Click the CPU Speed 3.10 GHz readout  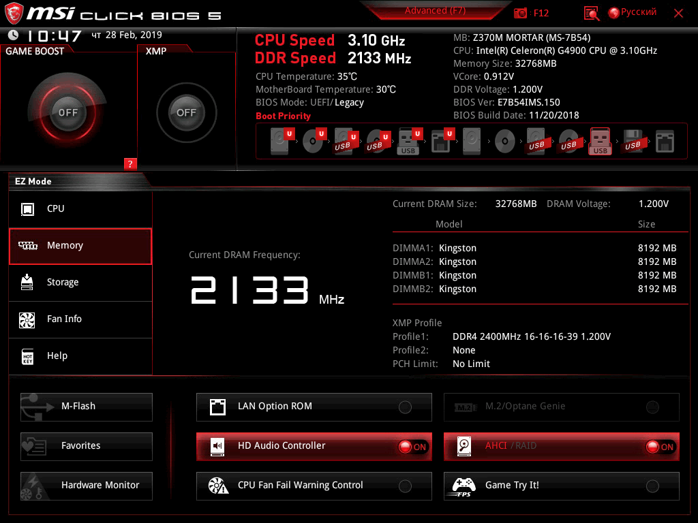click(x=330, y=40)
